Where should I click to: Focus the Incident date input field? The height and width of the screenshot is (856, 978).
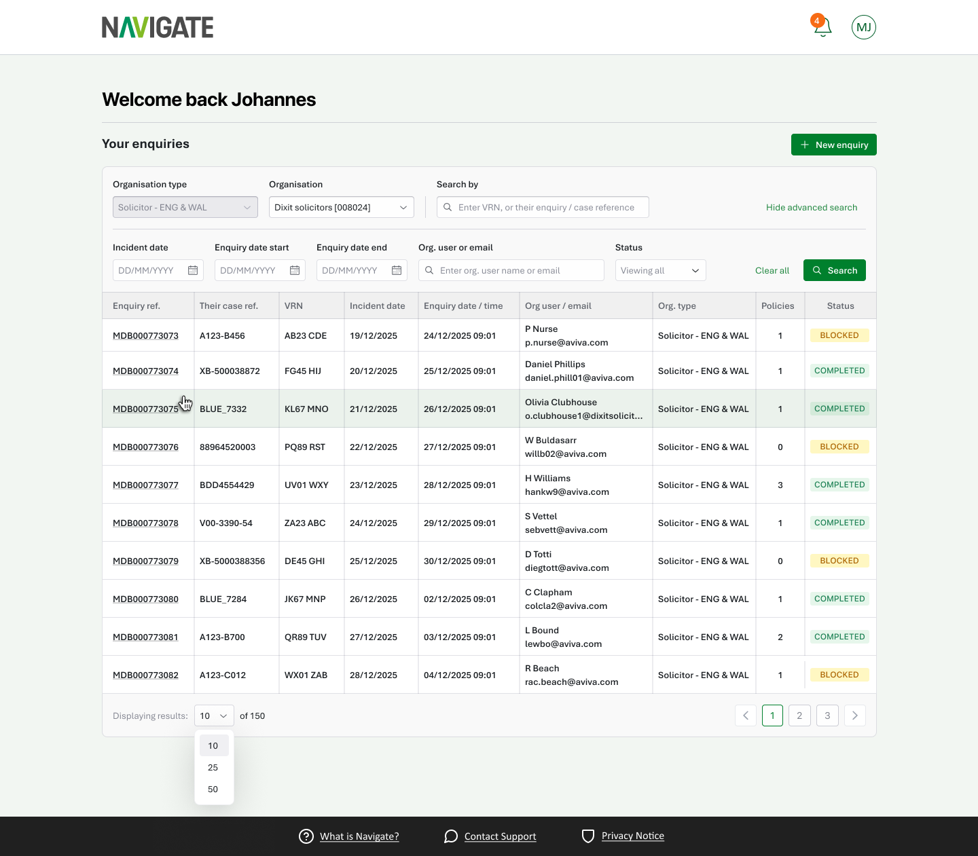tap(158, 270)
